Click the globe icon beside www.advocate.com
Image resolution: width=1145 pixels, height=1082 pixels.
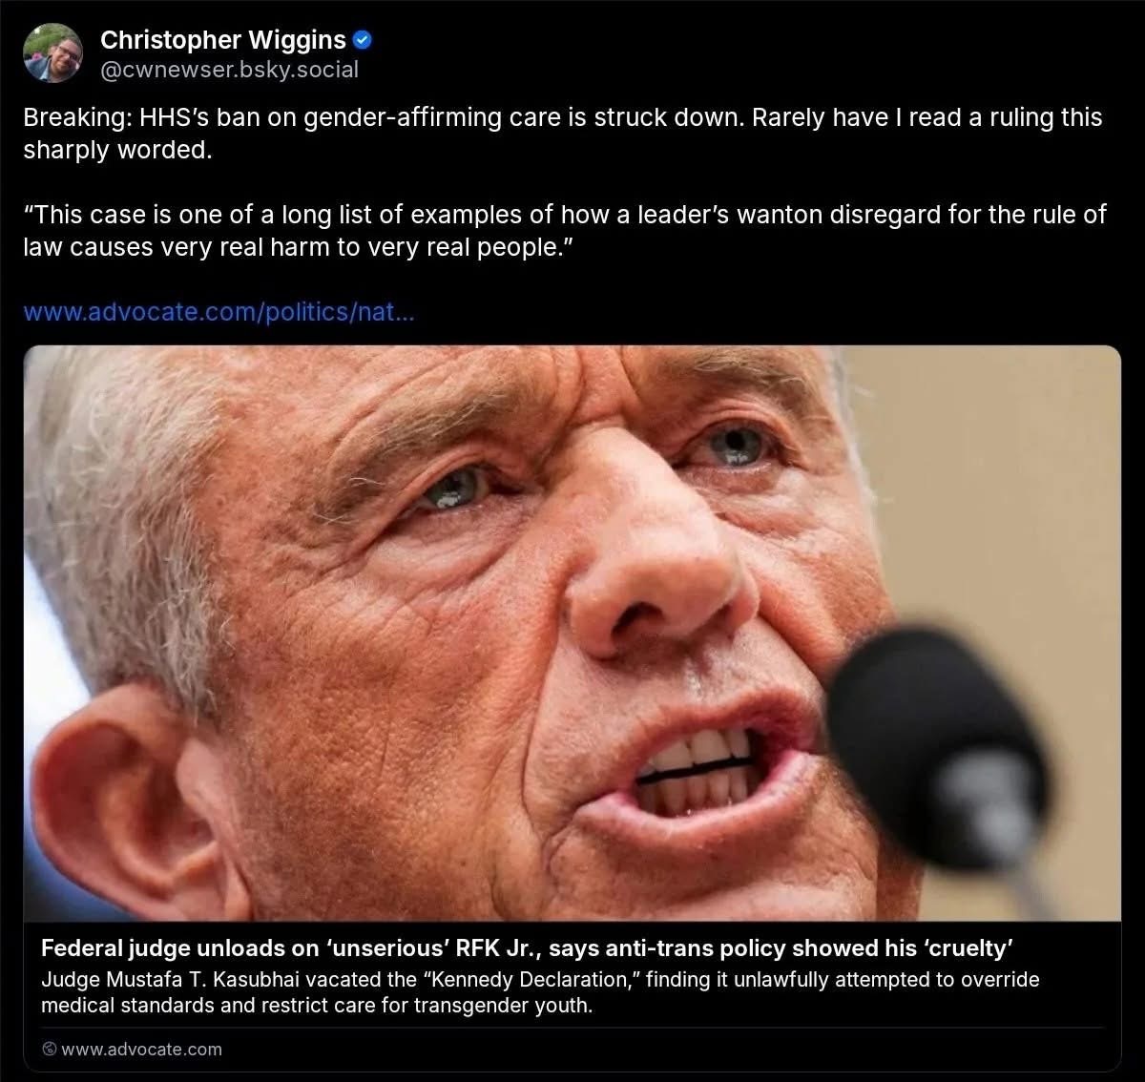pos(49,1050)
